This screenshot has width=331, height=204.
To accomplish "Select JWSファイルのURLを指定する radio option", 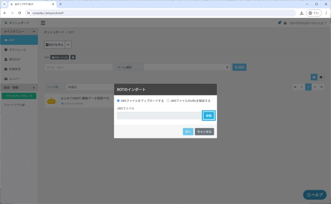I will point(168,101).
